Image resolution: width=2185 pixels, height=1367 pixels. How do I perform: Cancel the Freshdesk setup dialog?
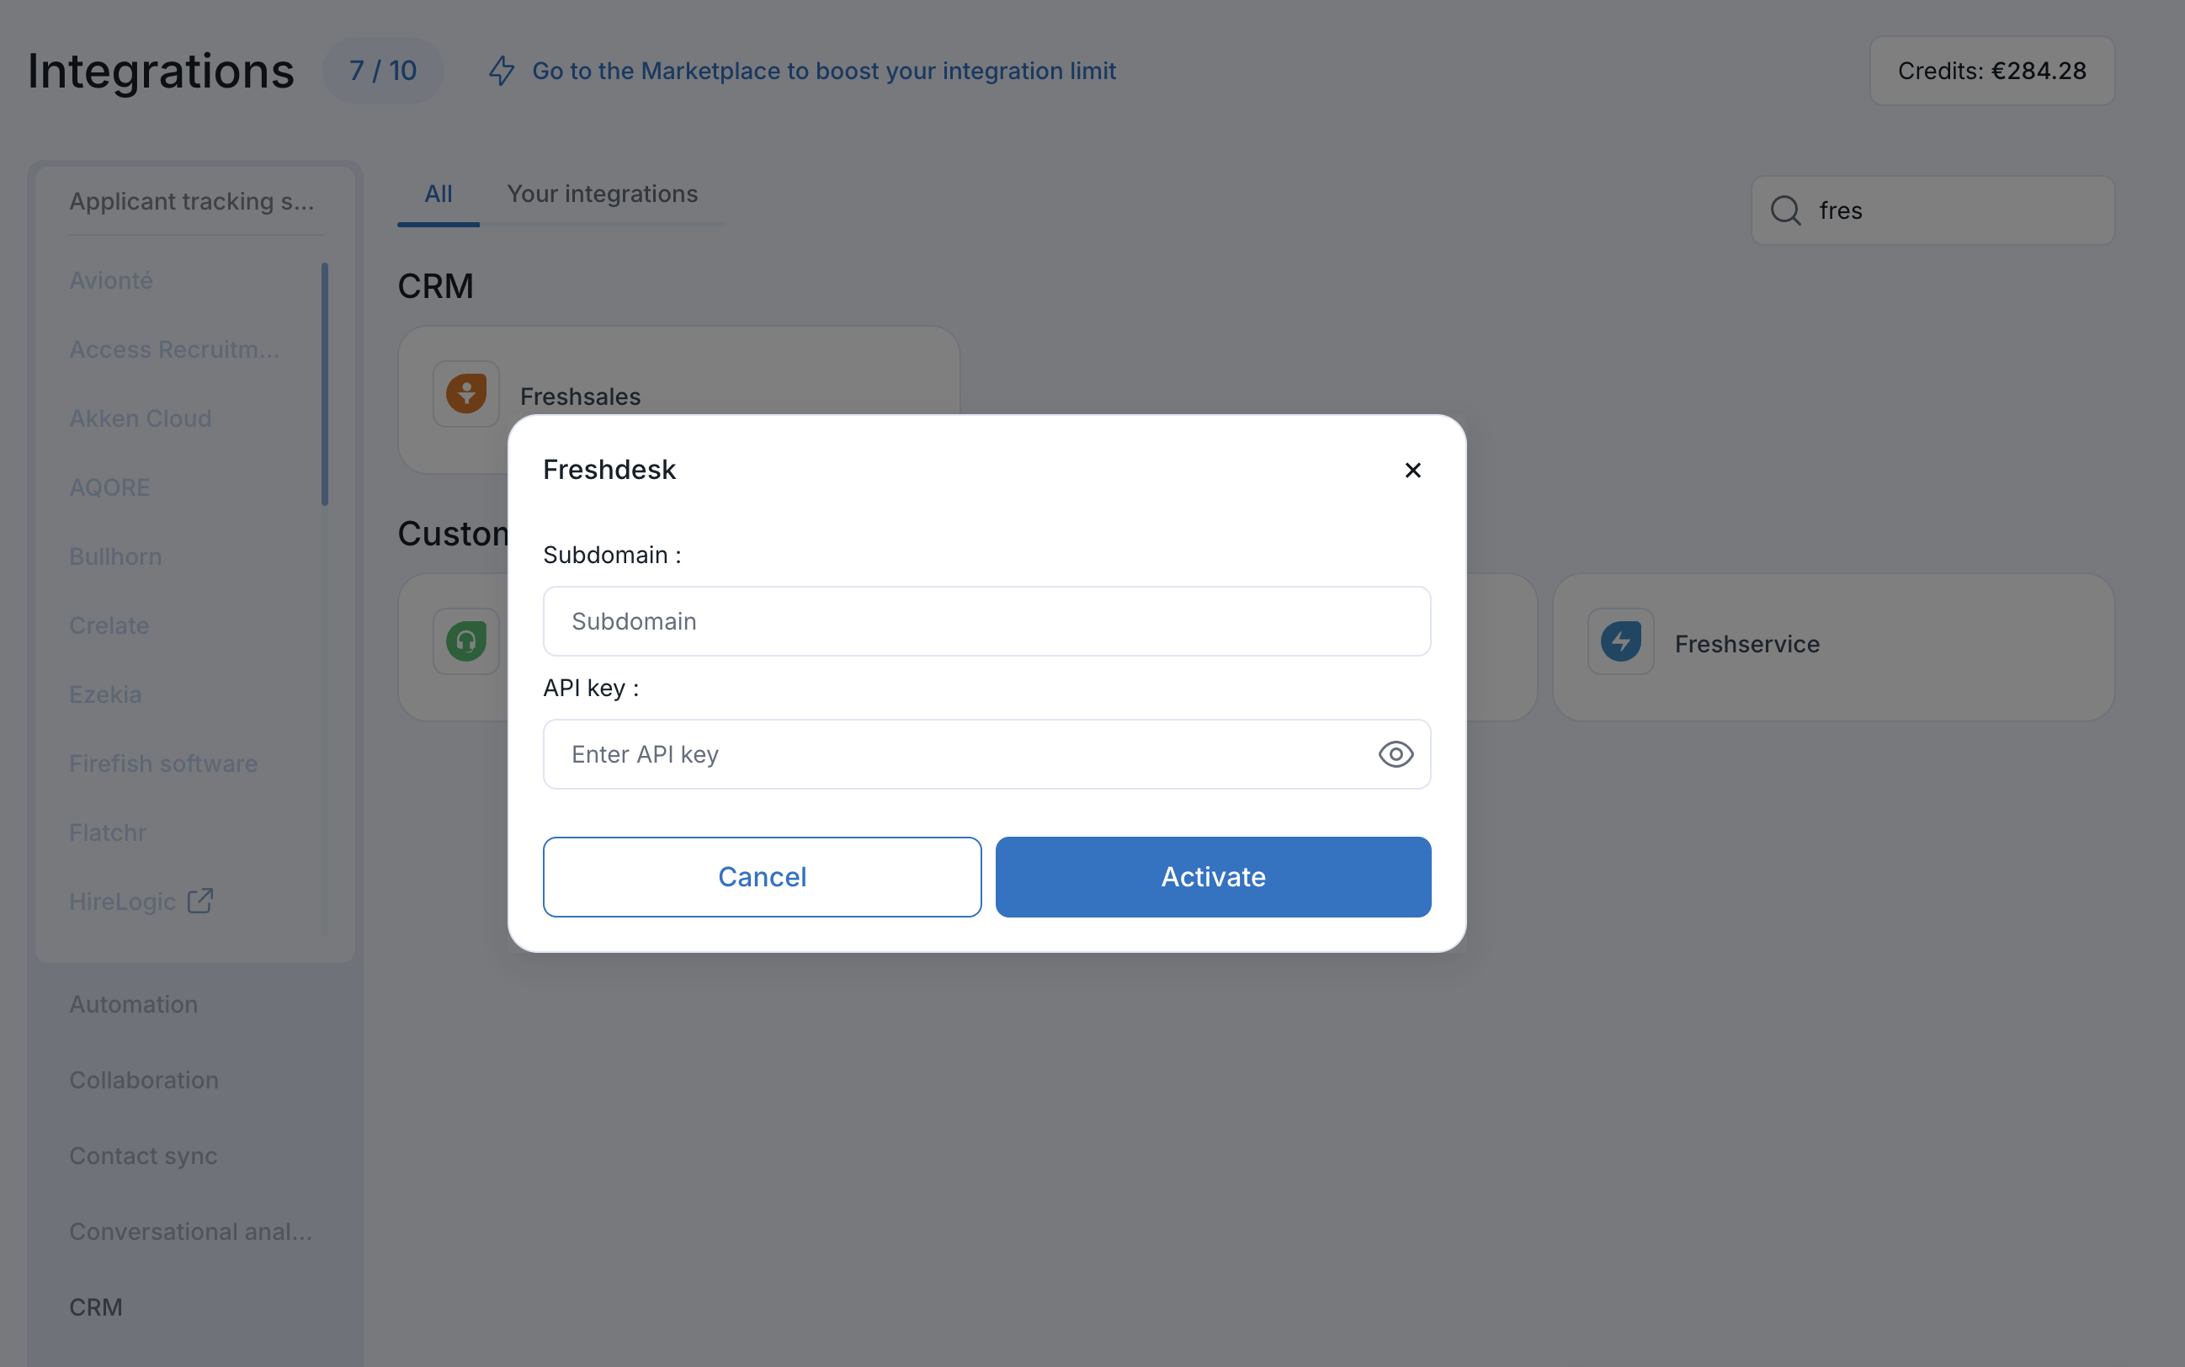[761, 877]
